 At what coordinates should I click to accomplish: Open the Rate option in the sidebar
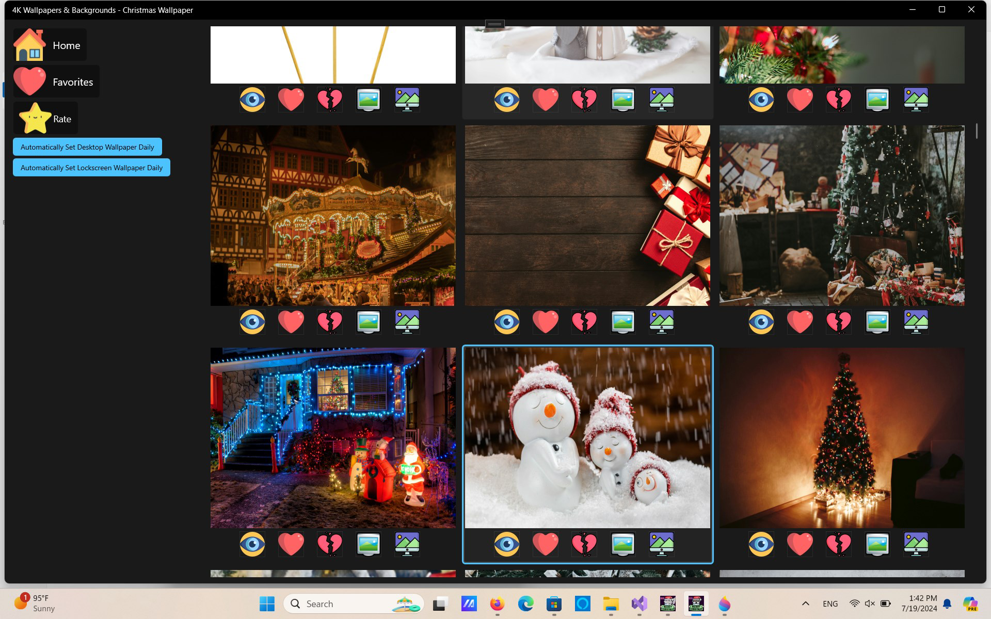(45, 118)
